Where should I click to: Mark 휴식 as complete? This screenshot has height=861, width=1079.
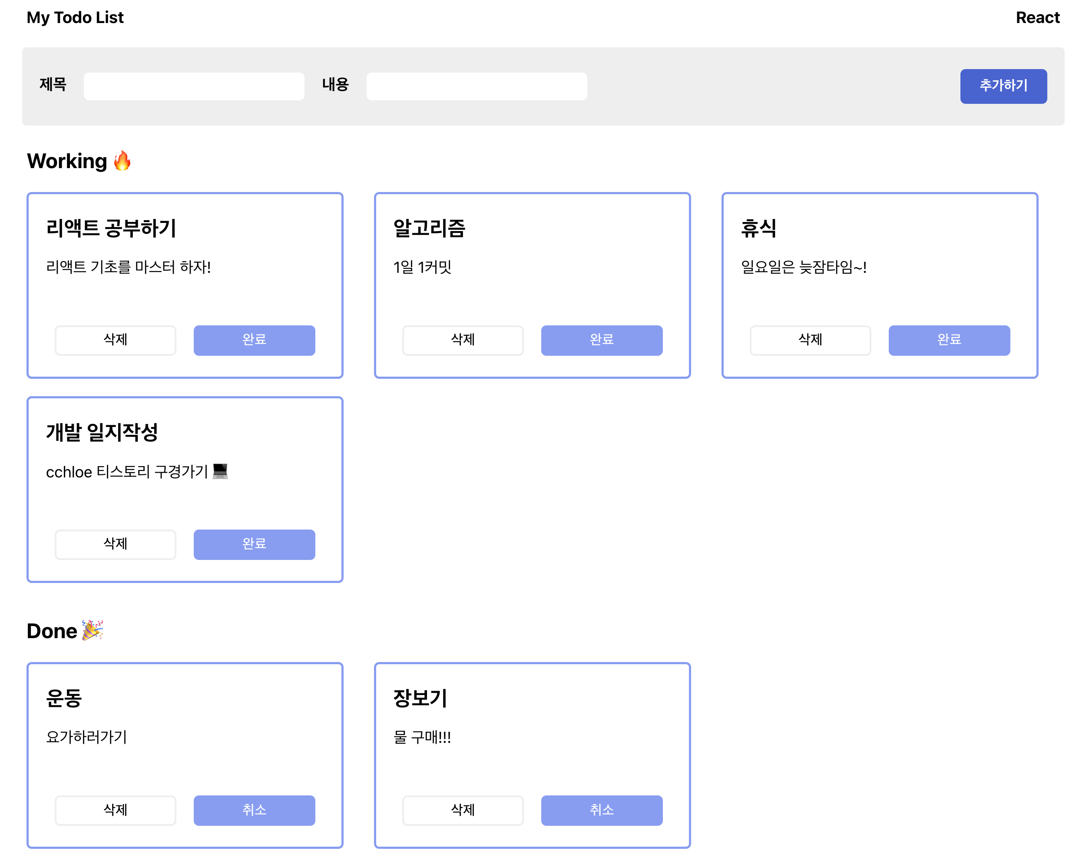(x=948, y=341)
